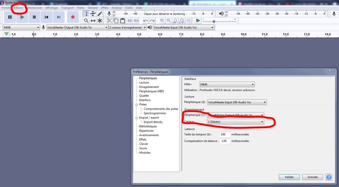Click the Compensation de latence field
The width and height of the screenshot is (339, 187).
[x=225, y=141]
